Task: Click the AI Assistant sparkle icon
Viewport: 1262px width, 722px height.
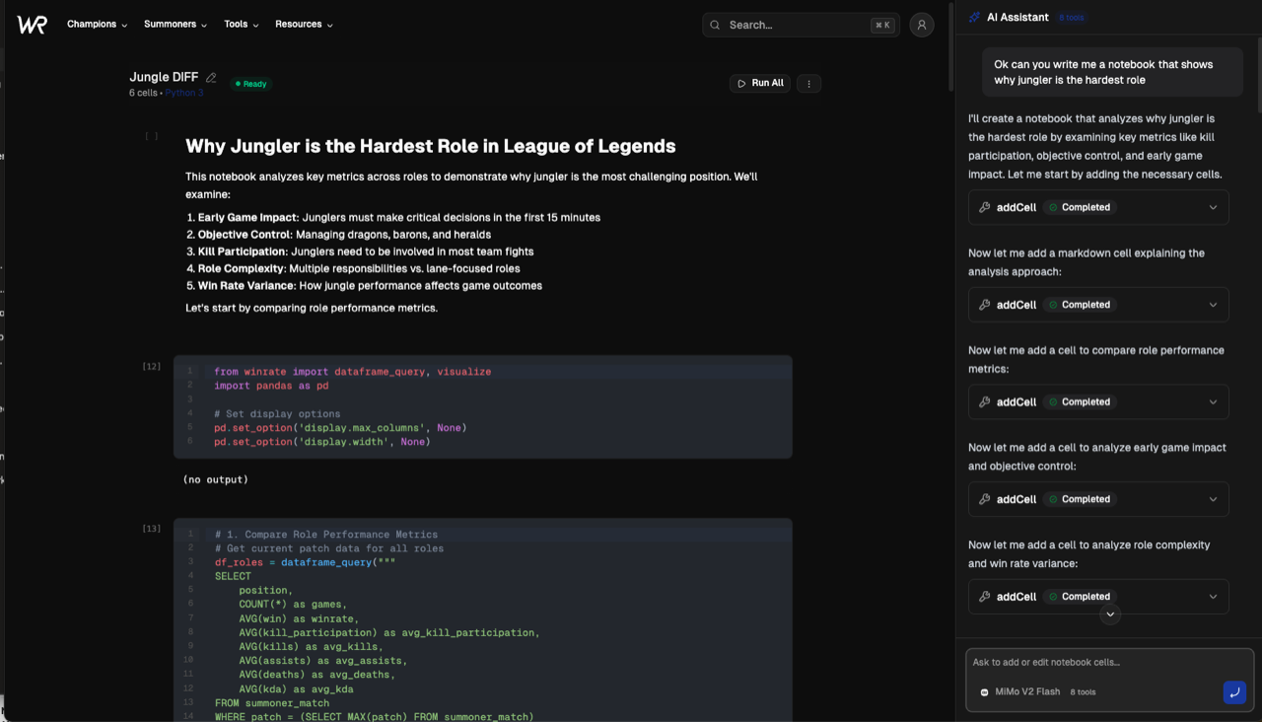Action: [x=975, y=18]
